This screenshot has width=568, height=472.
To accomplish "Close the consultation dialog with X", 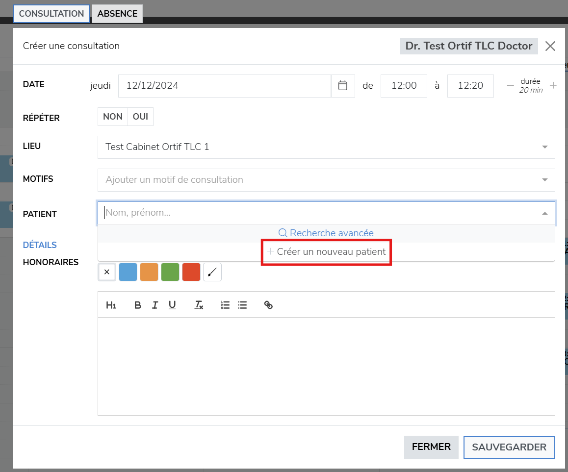I will pyautogui.click(x=550, y=46).
